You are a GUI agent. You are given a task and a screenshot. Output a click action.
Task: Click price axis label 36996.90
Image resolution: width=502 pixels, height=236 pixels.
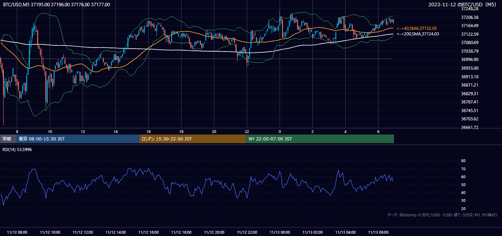(x=469, y=59)
